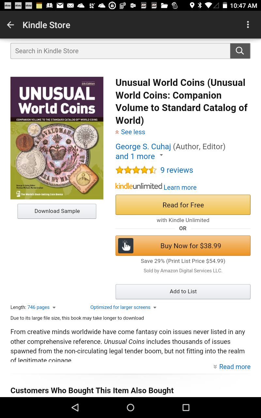Open George S. Cuhaj author link

pyautogui.click(x=143, y=147)
